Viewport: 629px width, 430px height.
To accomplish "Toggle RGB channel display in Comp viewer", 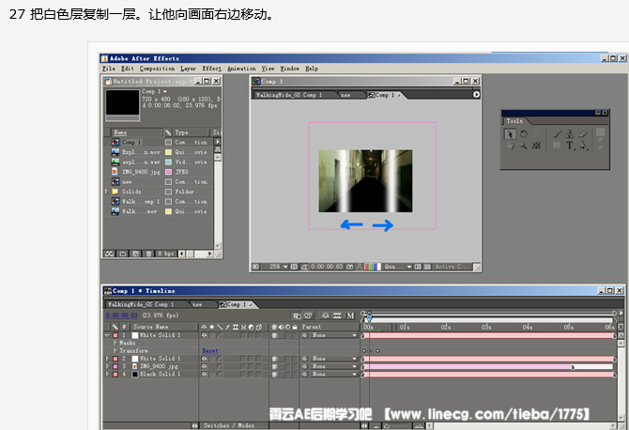I will (373, 267).
